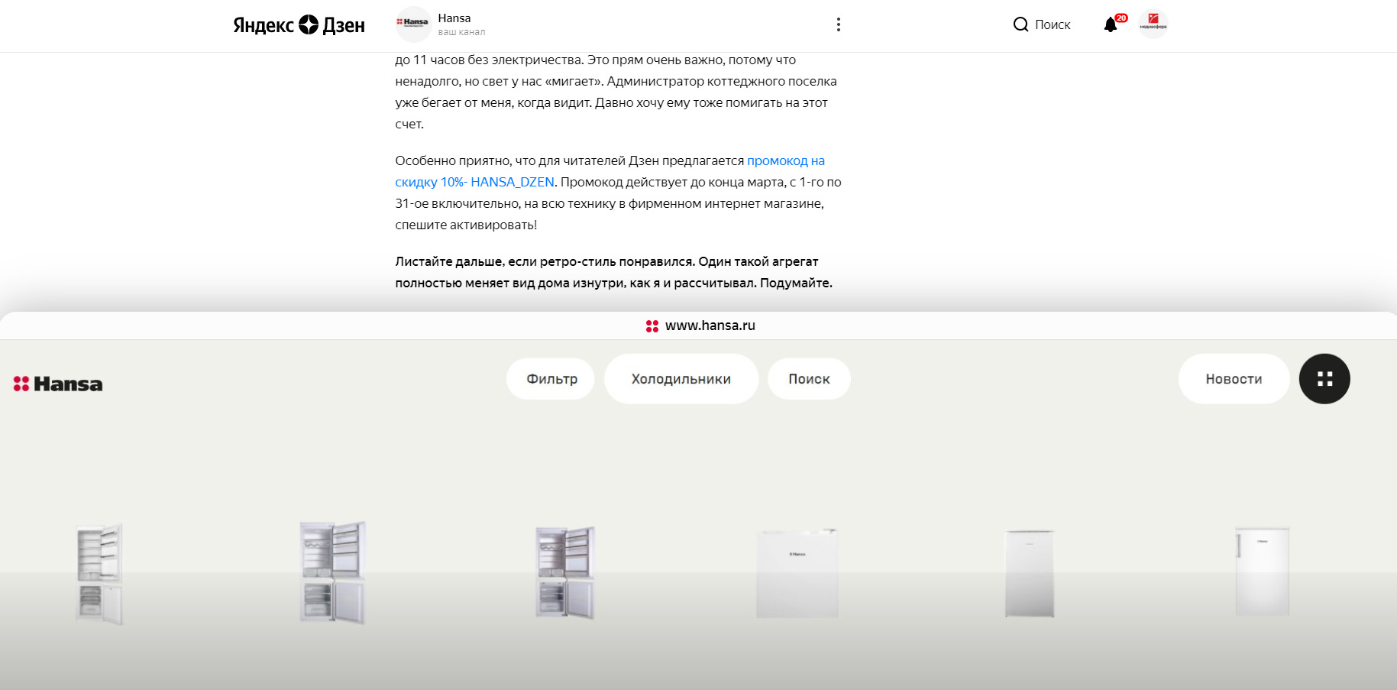The width and height of the screenshot is (1397, 690).
Task: Open the user profile avatar
Action: (1153, 24)
